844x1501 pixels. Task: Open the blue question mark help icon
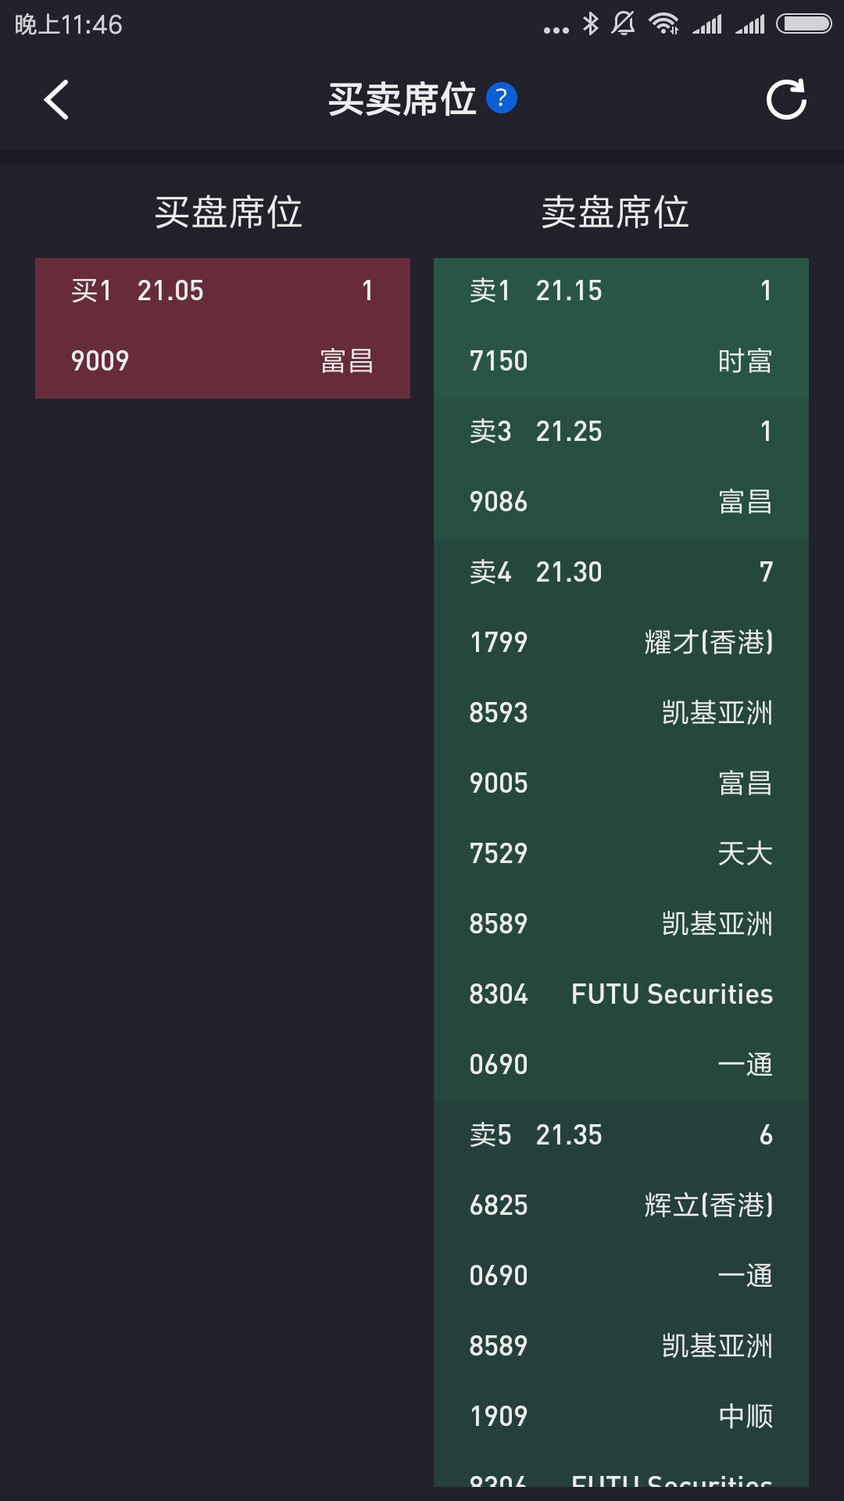[x=502, y=99]
